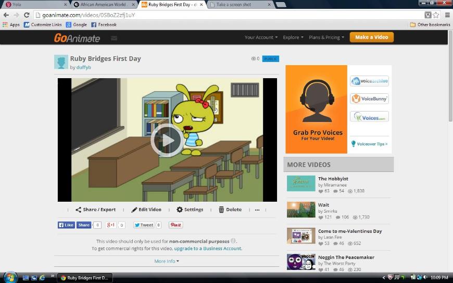453x283 pixels.
Task: Click Show Desktop quick launch icon
Action: click(26, 278)
